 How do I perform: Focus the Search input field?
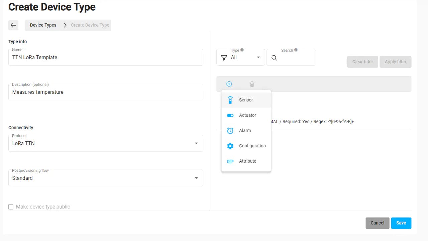(291, 58)
